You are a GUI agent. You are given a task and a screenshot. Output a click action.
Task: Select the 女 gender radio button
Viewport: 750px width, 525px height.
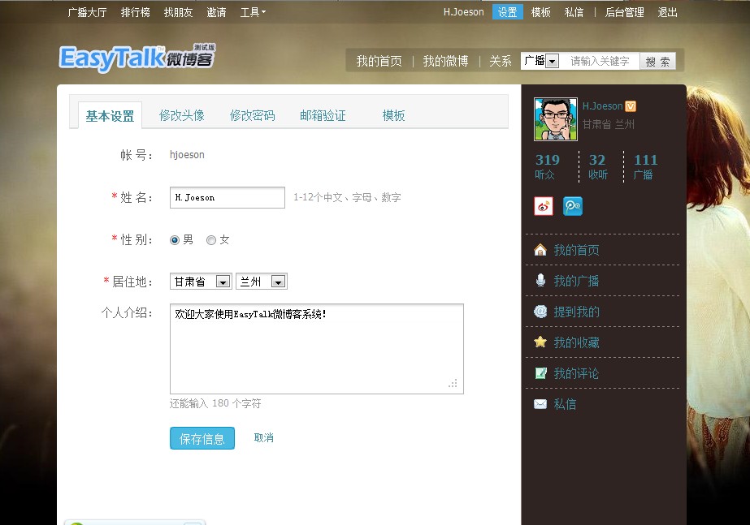click(210, 239)
